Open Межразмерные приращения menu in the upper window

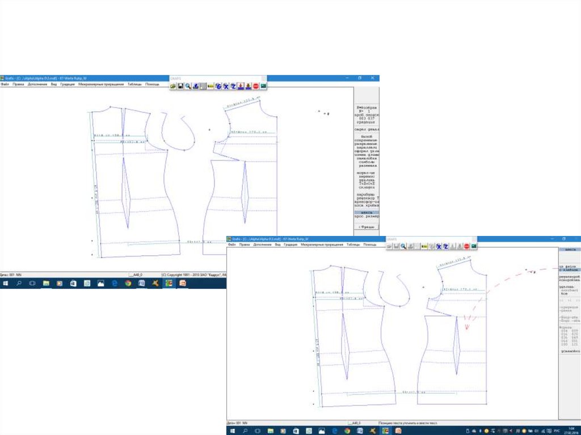101,85
